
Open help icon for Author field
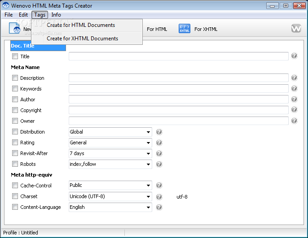[x=294, y=99]
